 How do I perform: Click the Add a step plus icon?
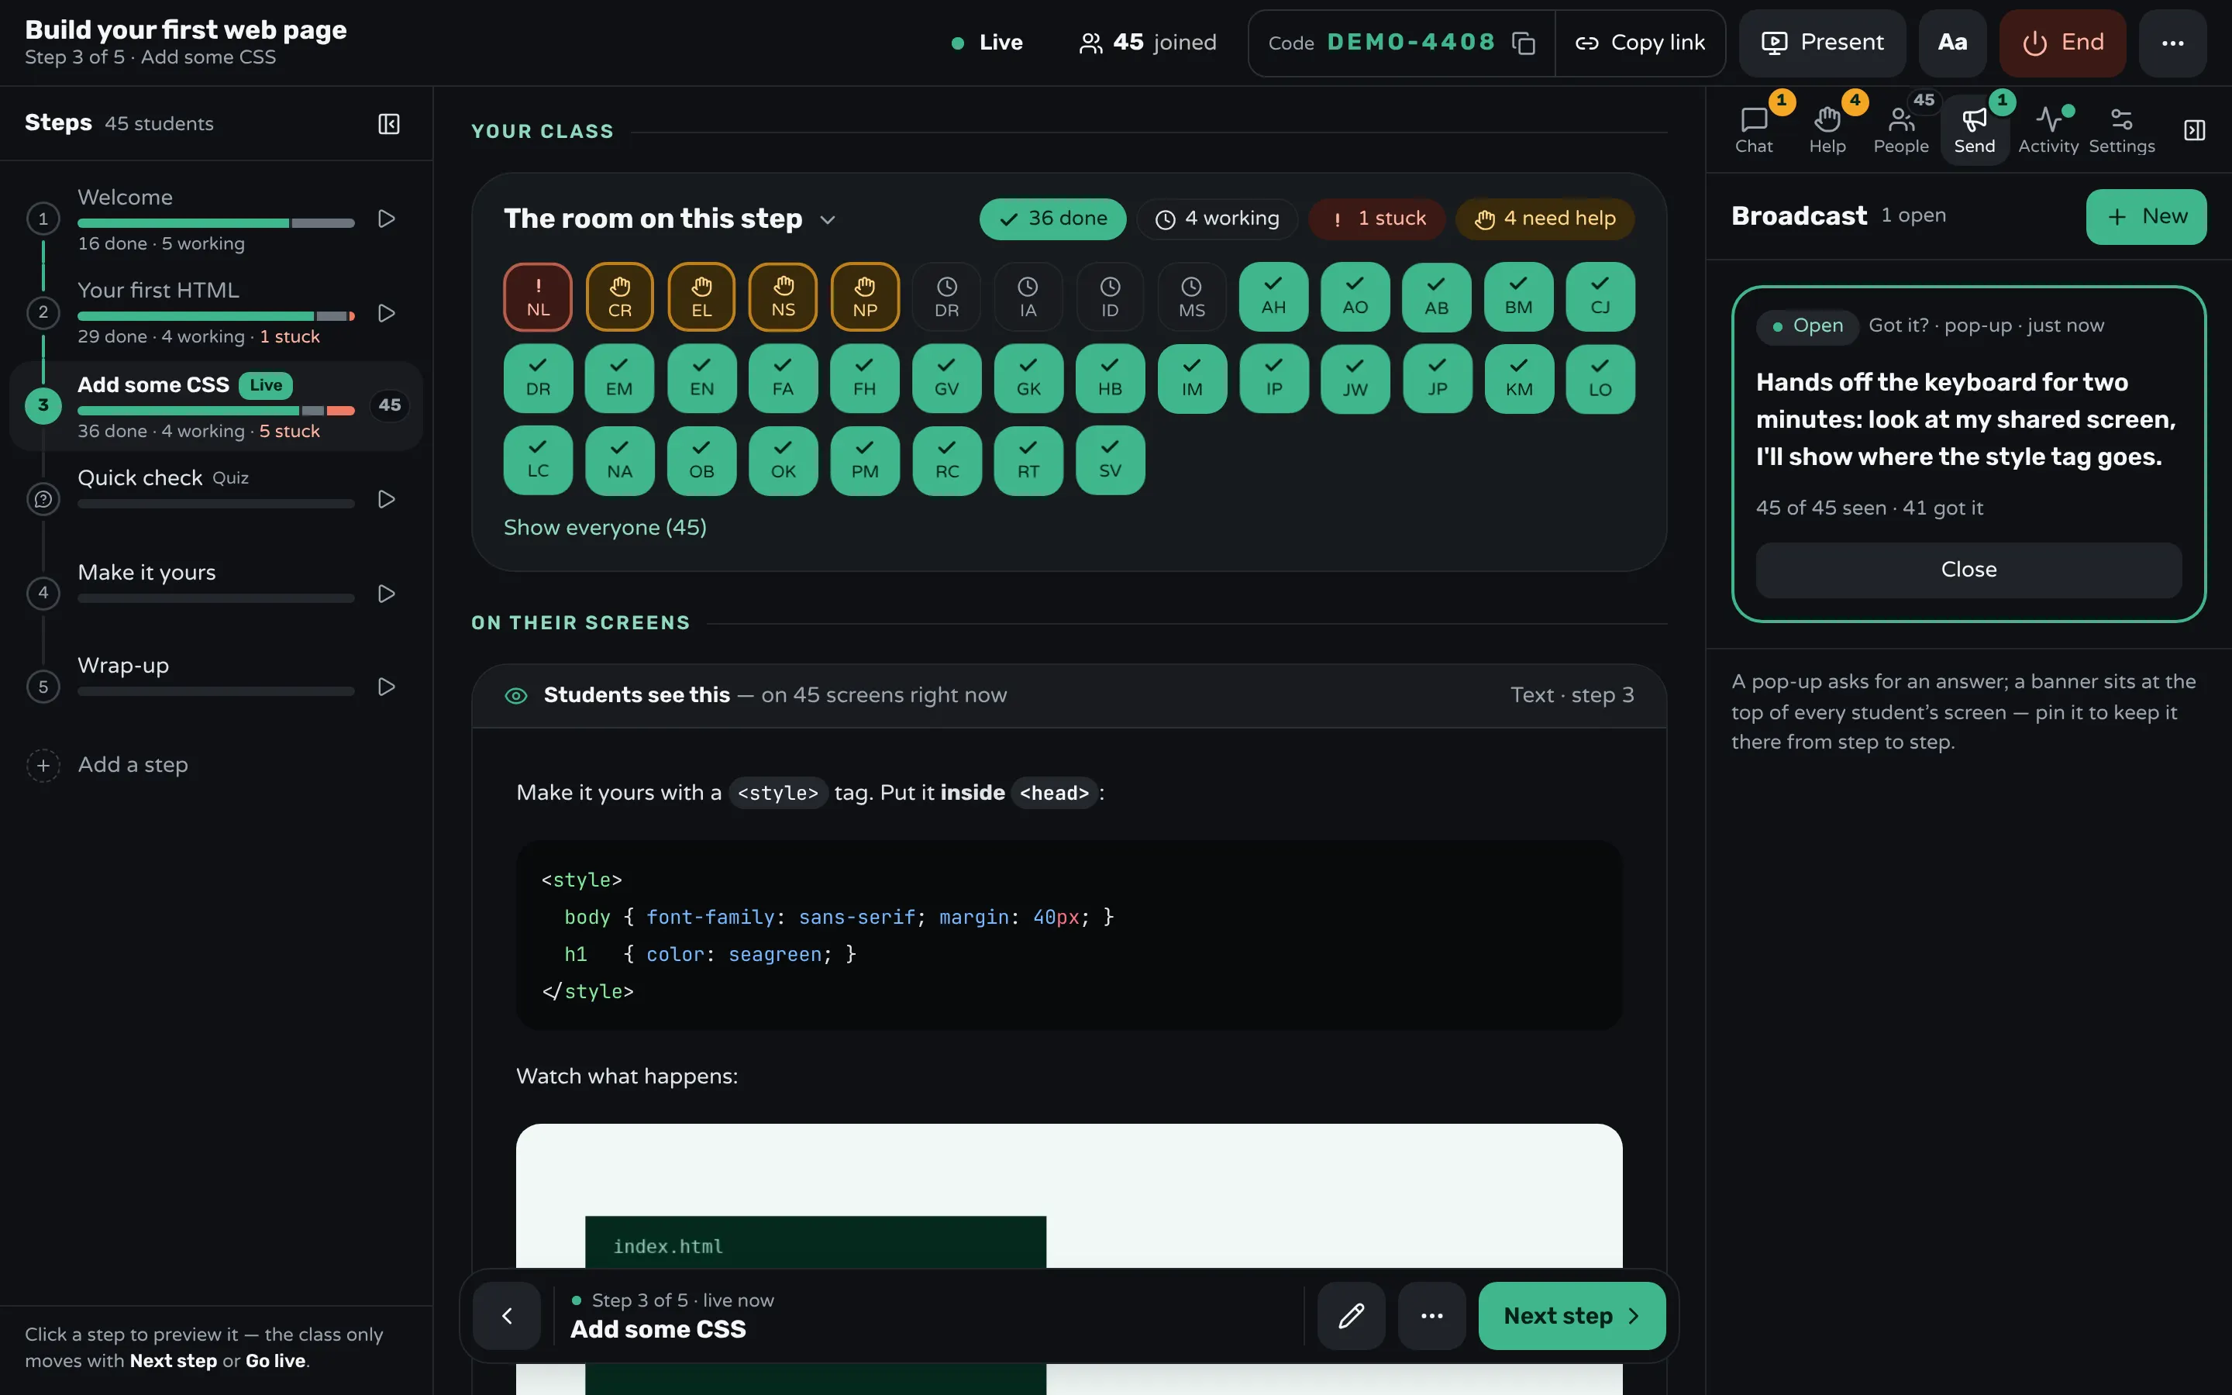[x=43, y=765]
